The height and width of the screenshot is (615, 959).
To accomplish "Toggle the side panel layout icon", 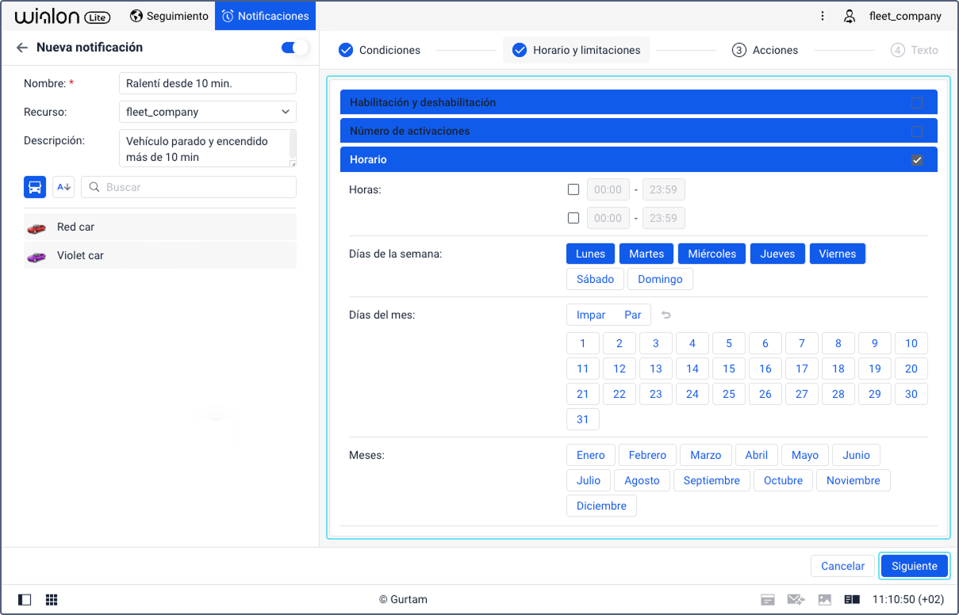I will (25, 600).
